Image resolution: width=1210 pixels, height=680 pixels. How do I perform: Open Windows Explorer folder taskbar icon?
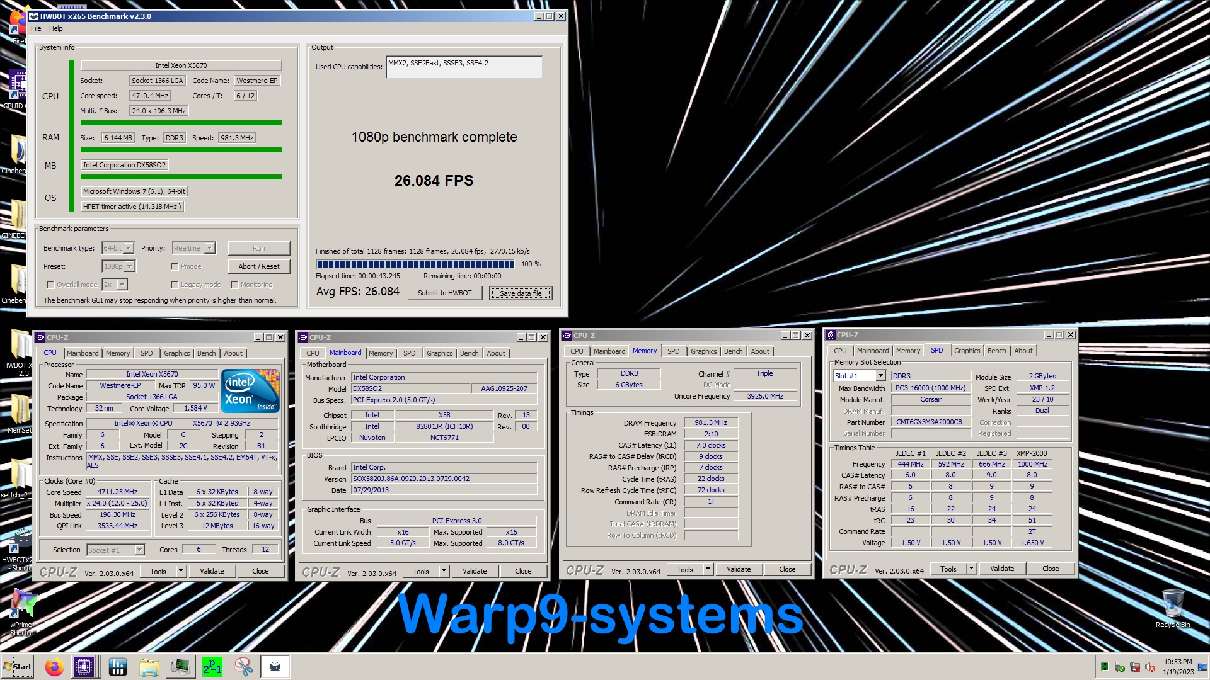tap(149, 666)
